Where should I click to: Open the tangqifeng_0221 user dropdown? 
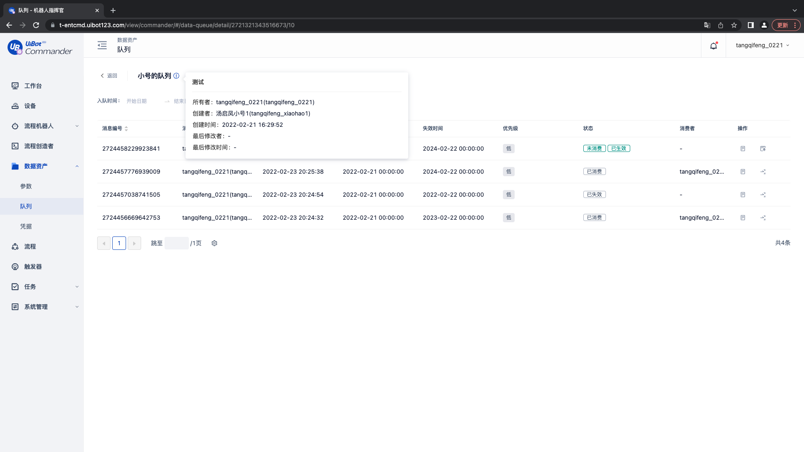click(x=762, y=45)
